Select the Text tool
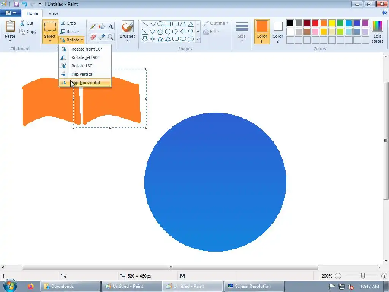 pos(111,26)
